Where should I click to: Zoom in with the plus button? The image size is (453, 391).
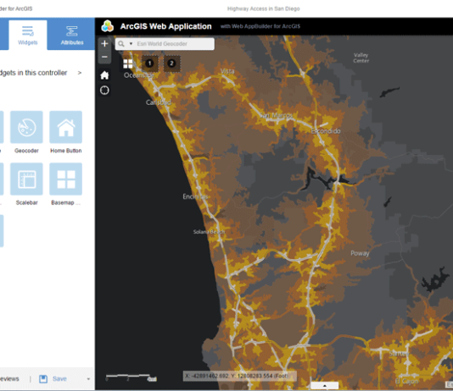click(104, 43)
